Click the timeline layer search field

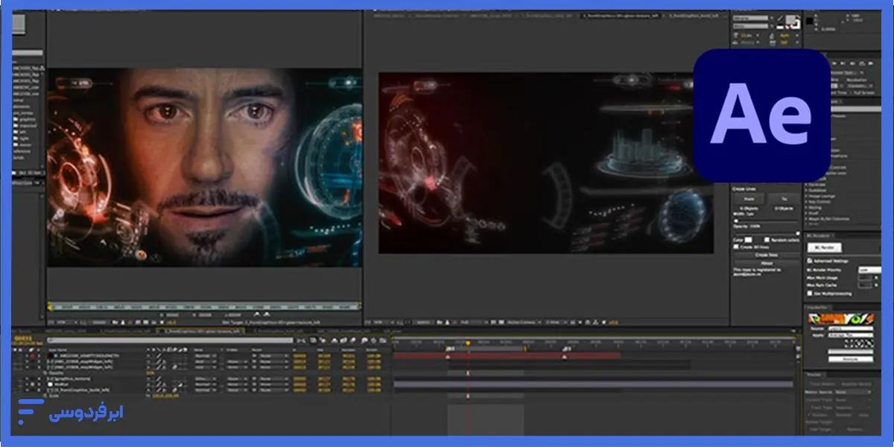(x=170, y=340)
